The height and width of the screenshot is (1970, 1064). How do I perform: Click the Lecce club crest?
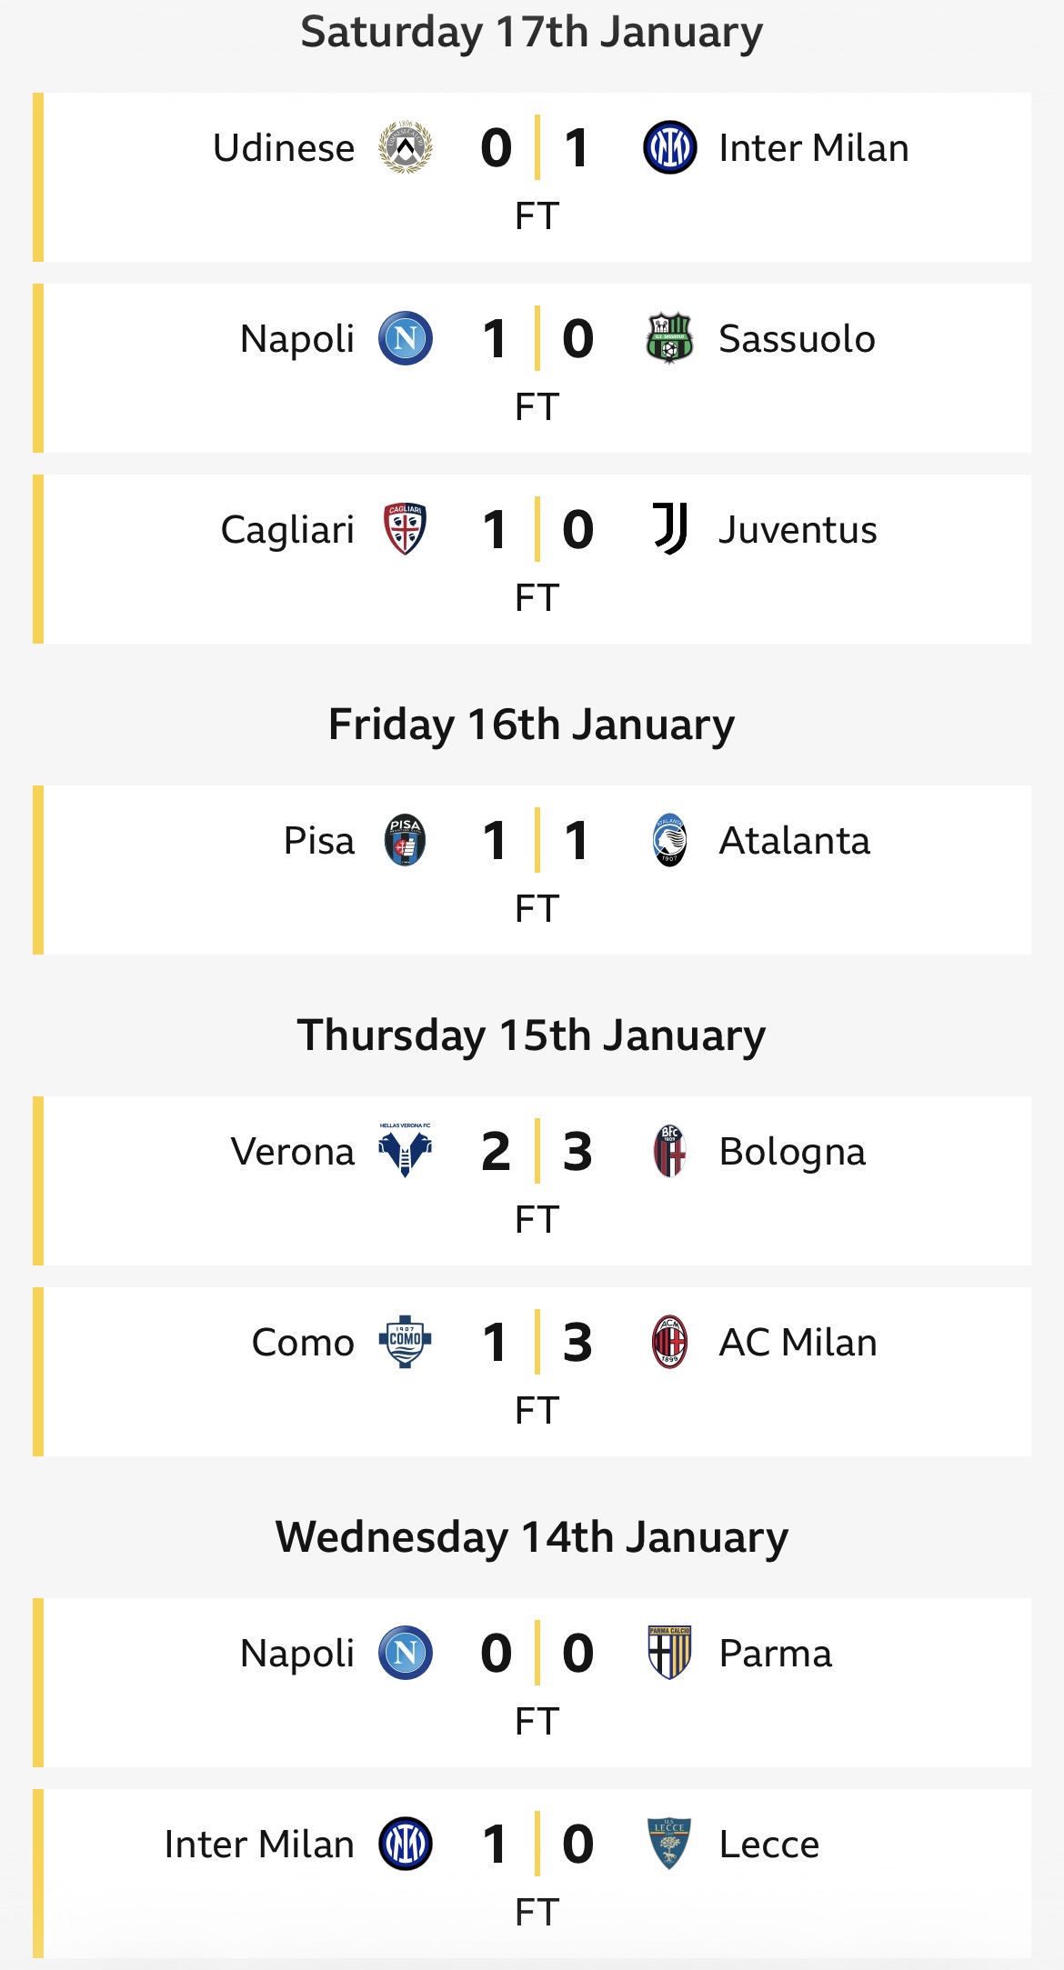[x=669, y=1844]
